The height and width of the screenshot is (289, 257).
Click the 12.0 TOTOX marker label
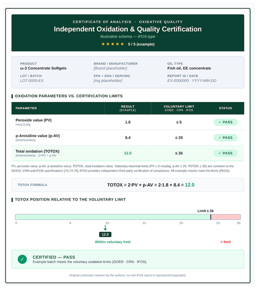[x=105, y=234]
